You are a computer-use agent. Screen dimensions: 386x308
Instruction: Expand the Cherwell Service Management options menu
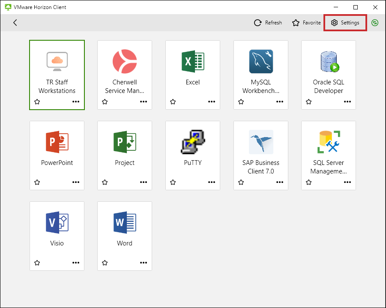tap(144, 102)
